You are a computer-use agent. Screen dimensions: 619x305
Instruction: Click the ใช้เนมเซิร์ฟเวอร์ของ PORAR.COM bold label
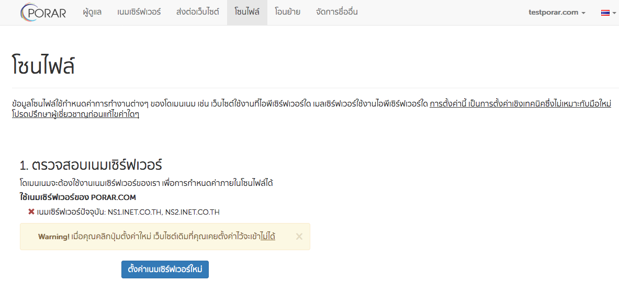tap(78, 197)
